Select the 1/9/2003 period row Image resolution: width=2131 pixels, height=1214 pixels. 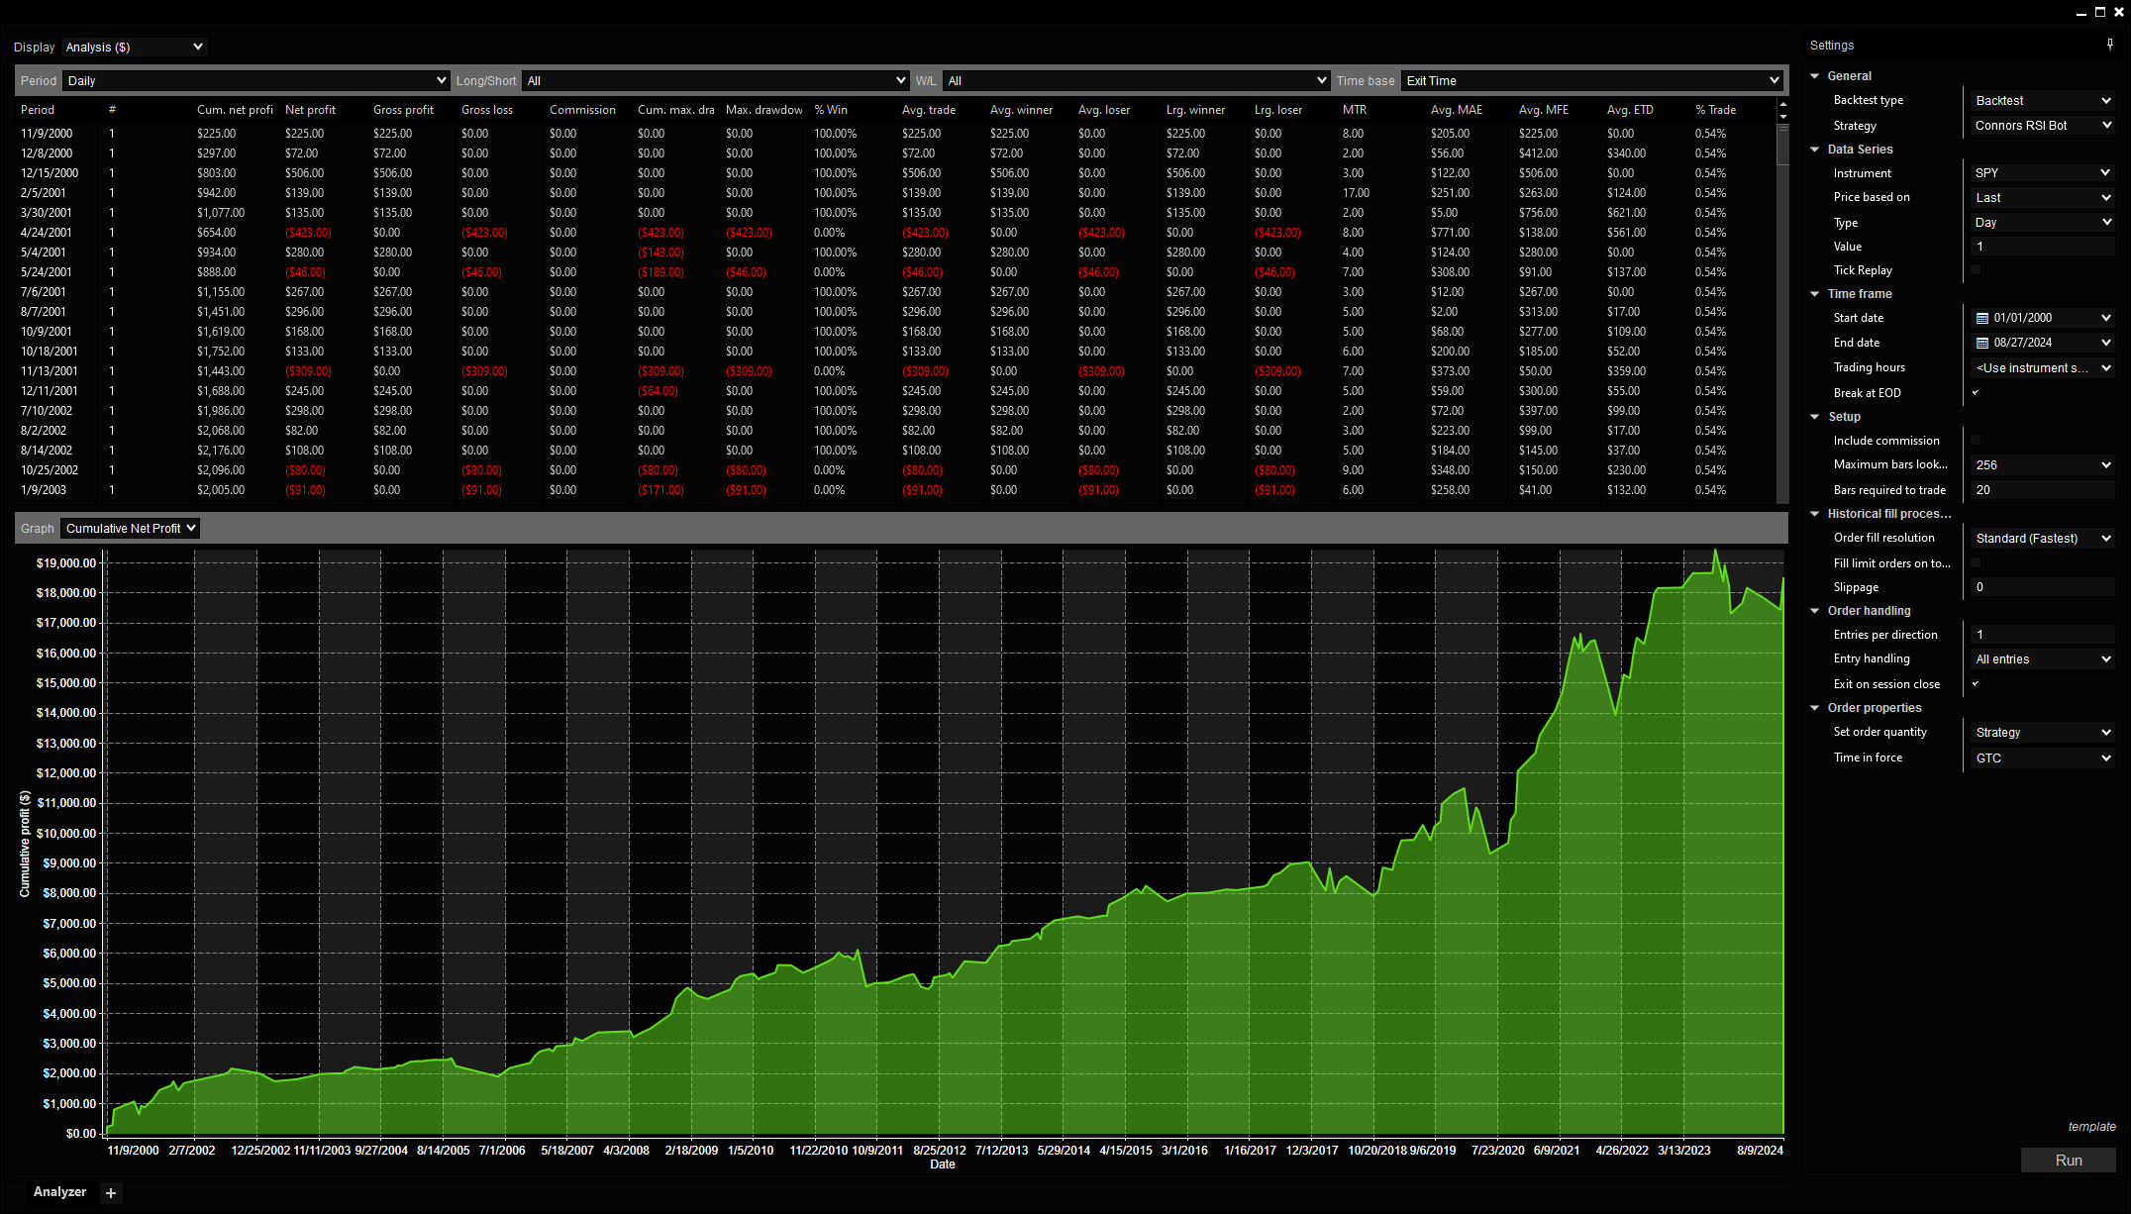click(x=896, y=489)
